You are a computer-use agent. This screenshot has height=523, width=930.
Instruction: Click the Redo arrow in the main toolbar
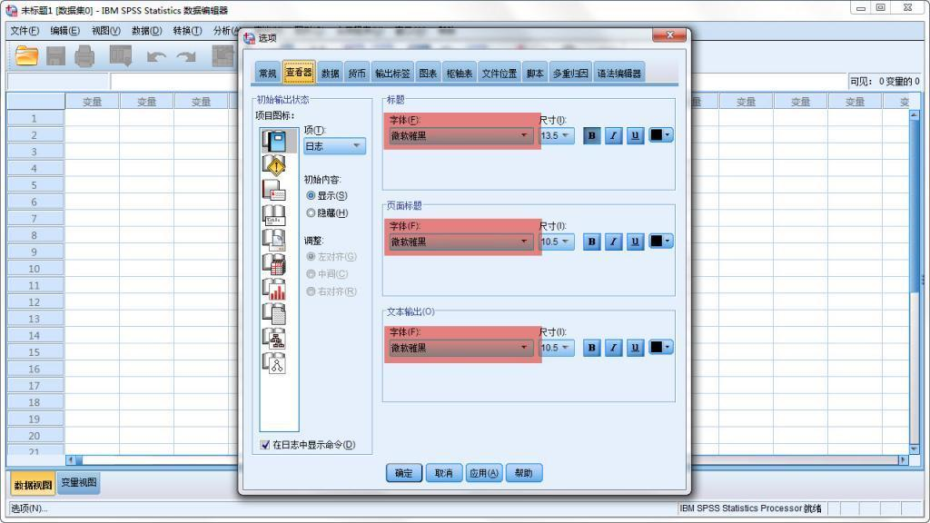pos(186,57)
